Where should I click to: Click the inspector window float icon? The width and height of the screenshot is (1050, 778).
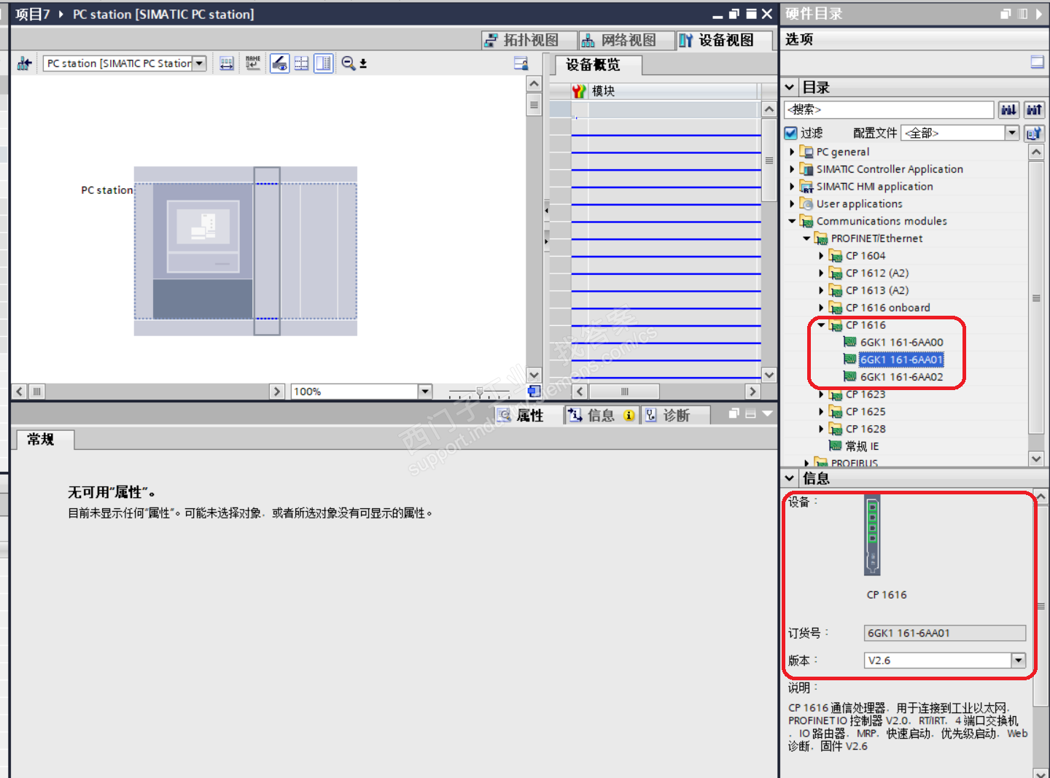pos(734,413)
